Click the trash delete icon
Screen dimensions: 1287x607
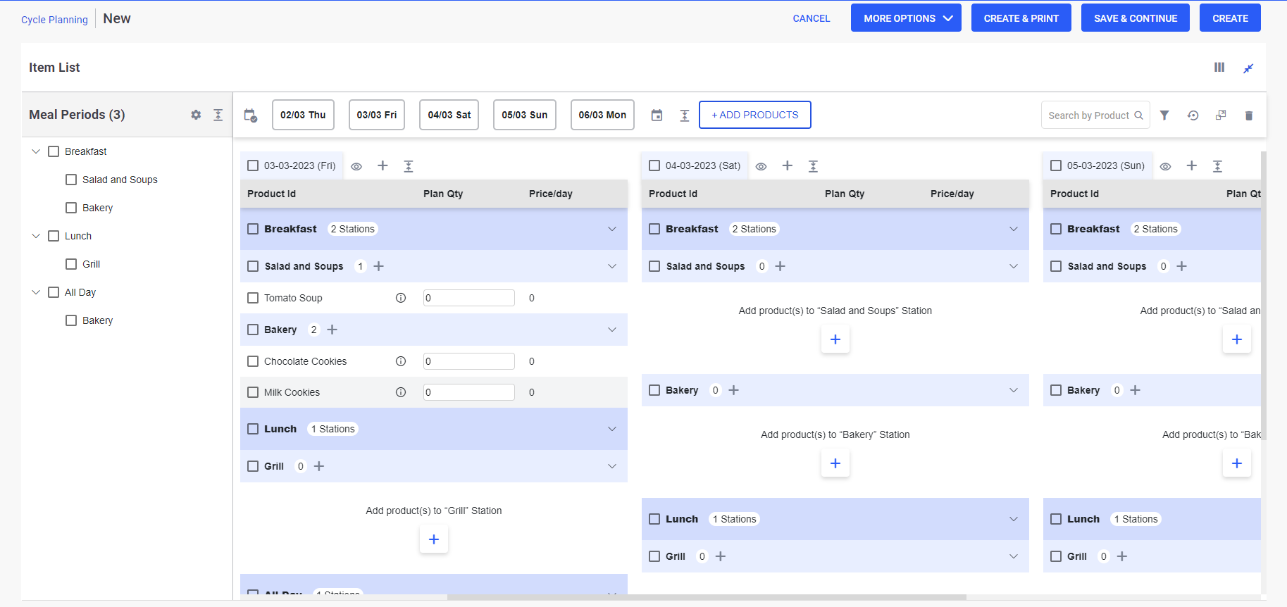click(x=1249, y=115)
